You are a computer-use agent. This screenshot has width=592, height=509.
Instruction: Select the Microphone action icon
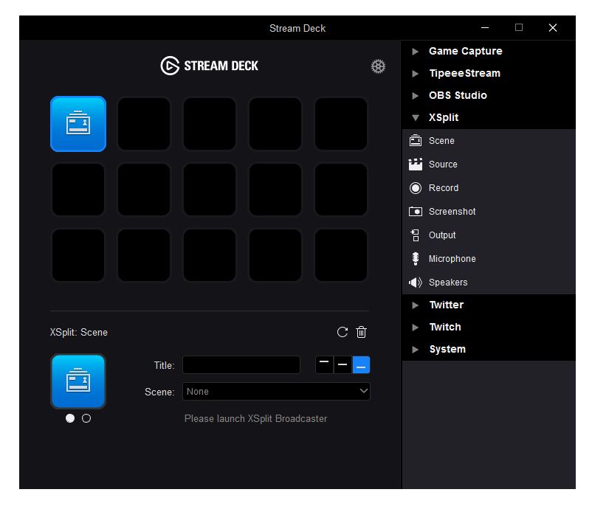point(416,259)
